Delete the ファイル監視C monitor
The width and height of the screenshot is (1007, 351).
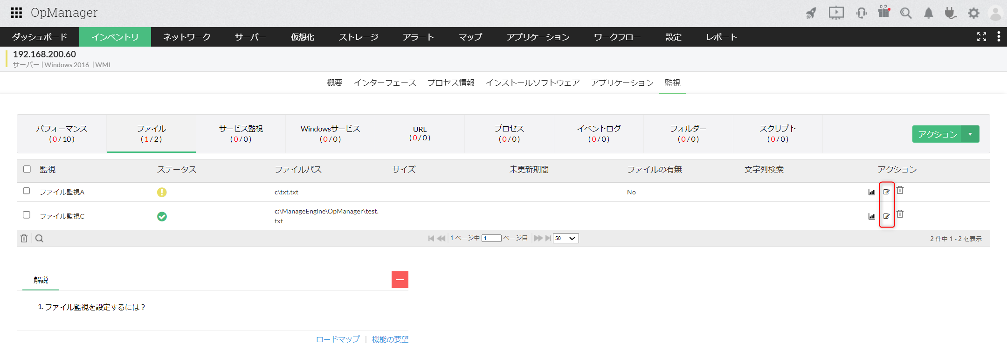tap(900, 214)
